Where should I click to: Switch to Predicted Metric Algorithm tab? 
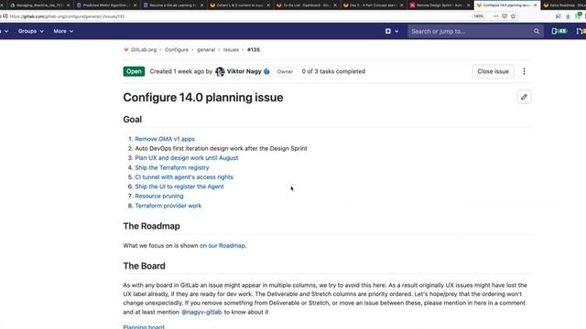(x=106, y=5)
